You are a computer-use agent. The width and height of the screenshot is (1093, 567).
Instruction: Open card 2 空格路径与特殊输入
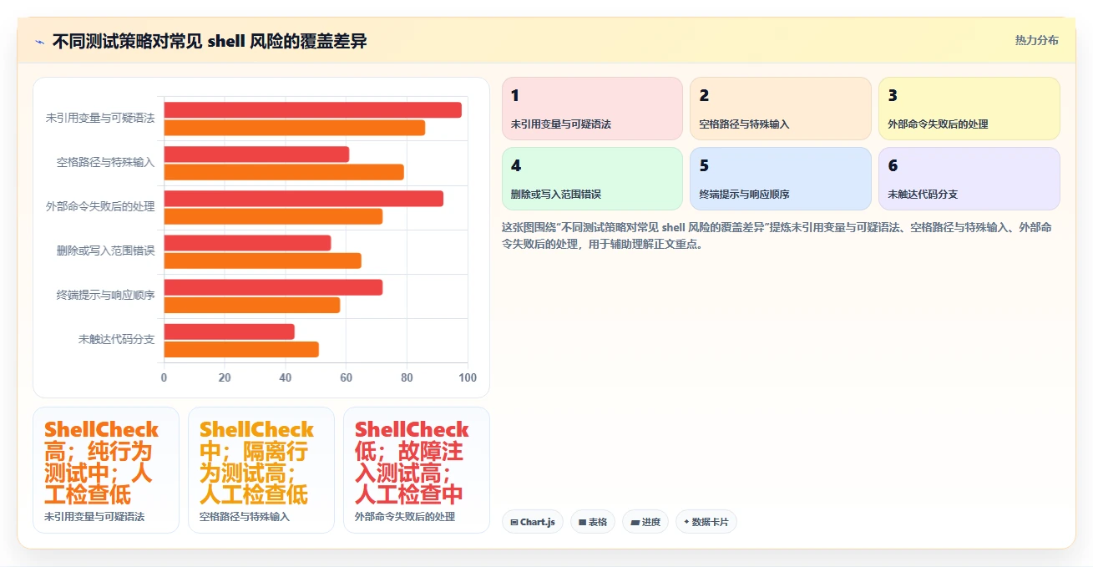781,109
